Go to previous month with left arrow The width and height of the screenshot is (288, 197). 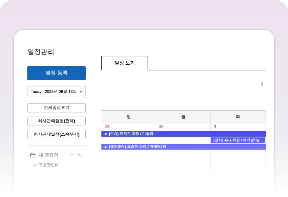262,84
